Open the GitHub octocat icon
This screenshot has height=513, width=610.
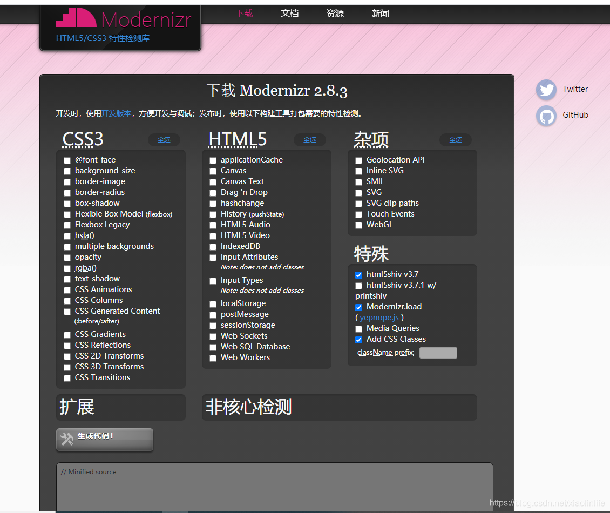click(x=546, y=116)
